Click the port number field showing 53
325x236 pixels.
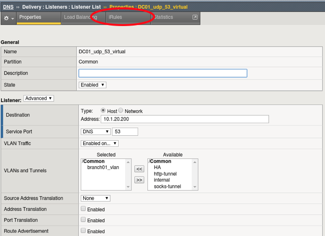pyautogui.click(x=125, y=132)
